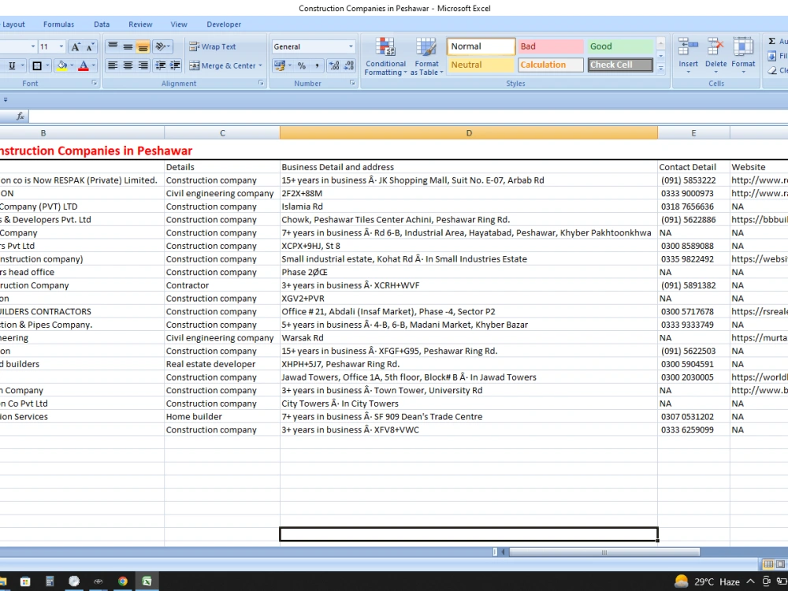Image resolution: width=788 pixels, height=591 pixels.
Task: Apply cell borders using the border icon
Action: pos(37,65)
